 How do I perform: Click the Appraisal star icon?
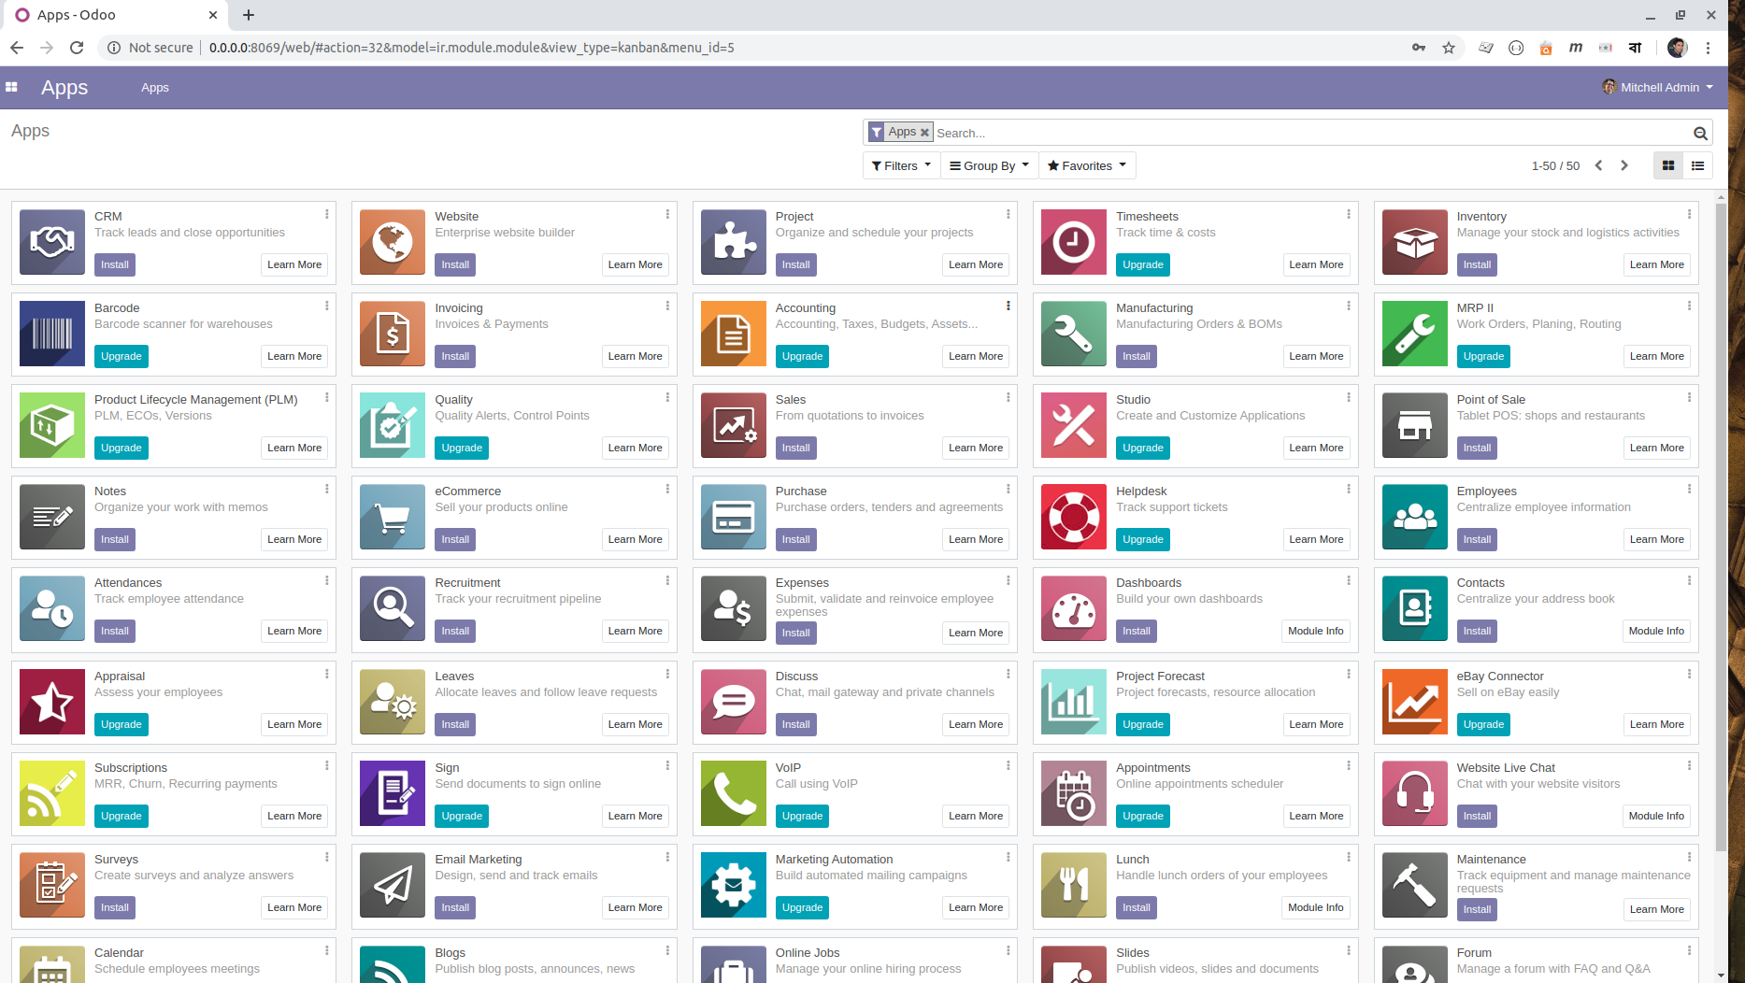52,702
